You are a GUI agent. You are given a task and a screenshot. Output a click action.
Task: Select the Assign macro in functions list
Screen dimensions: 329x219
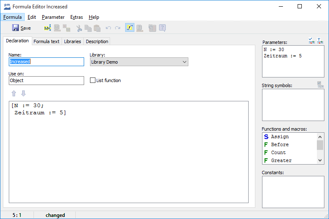tap(280, 137)
